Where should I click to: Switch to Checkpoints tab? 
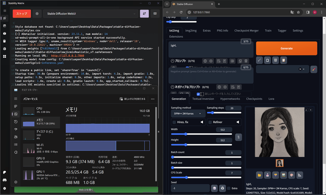254,99
